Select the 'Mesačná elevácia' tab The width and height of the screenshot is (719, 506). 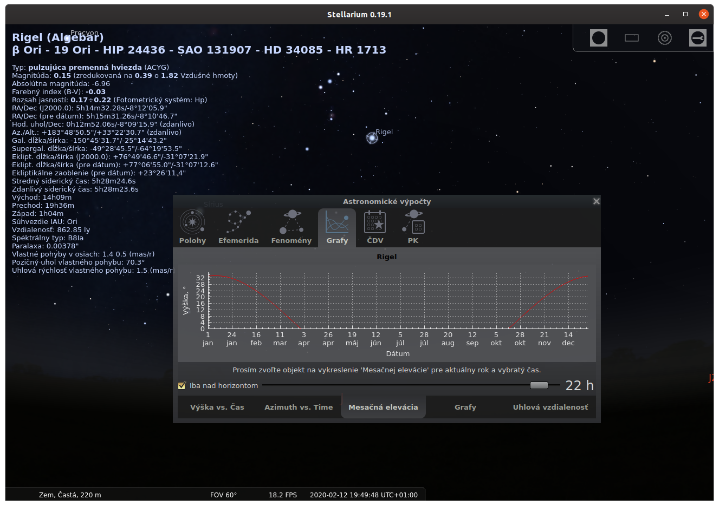coord(383,407)
